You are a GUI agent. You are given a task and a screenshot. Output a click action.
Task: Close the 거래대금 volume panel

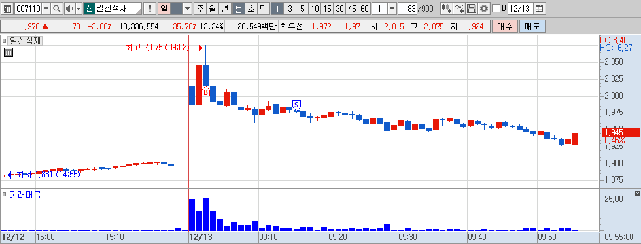click(x=637, y=193)
